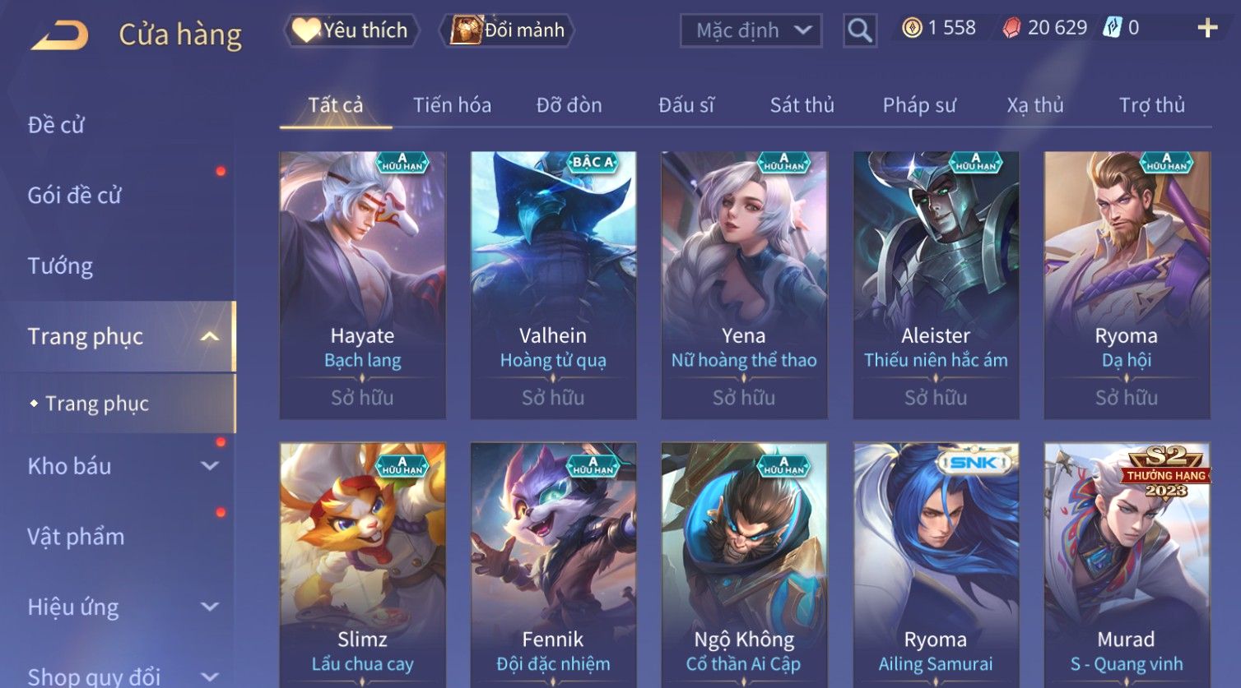
Task: Open Valhein Hoàng tử quạ skin
Action: 553,285
